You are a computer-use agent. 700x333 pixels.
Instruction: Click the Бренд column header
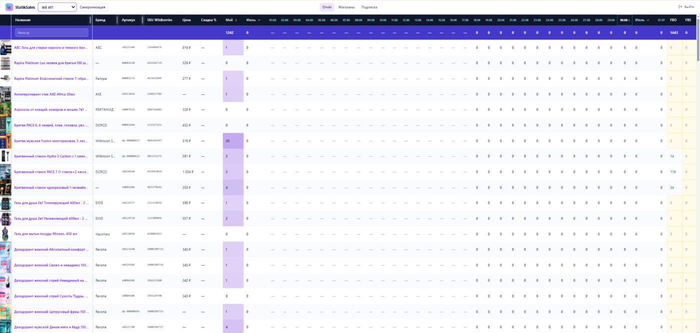(100, 20)
